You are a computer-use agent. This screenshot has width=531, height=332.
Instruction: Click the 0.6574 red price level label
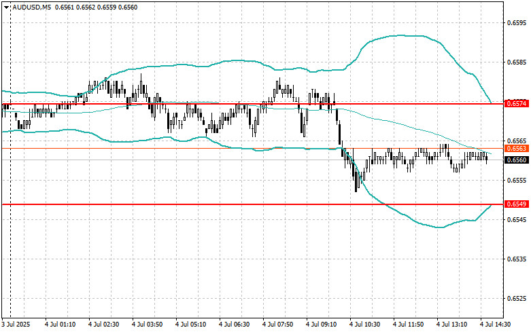(517, 103)
